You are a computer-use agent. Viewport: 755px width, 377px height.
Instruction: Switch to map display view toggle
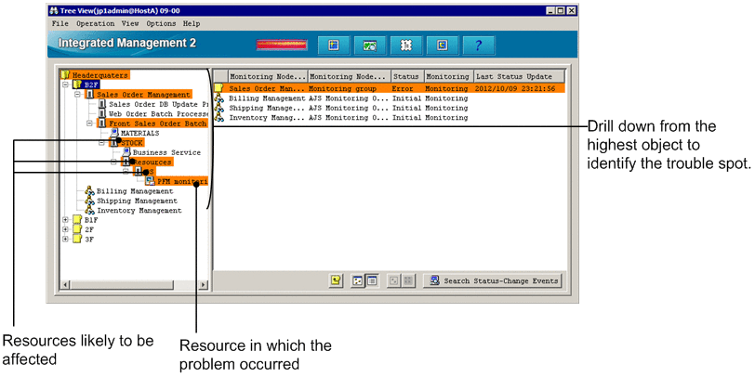point(358,280)
